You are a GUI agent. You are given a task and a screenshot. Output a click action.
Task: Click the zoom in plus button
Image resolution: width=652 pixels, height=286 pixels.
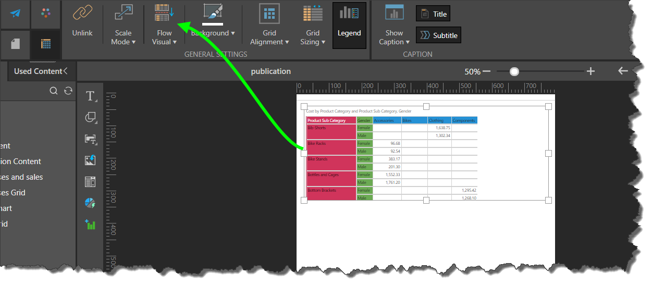(591, 71)
